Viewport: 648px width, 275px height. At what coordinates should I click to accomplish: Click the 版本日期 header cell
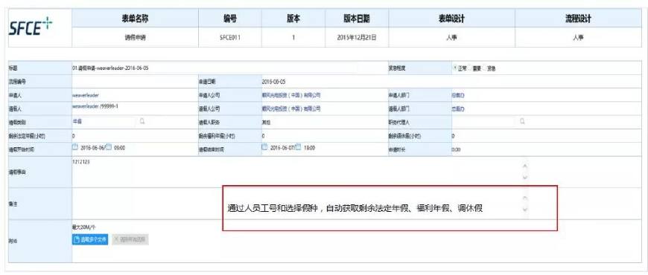[357, 18]
